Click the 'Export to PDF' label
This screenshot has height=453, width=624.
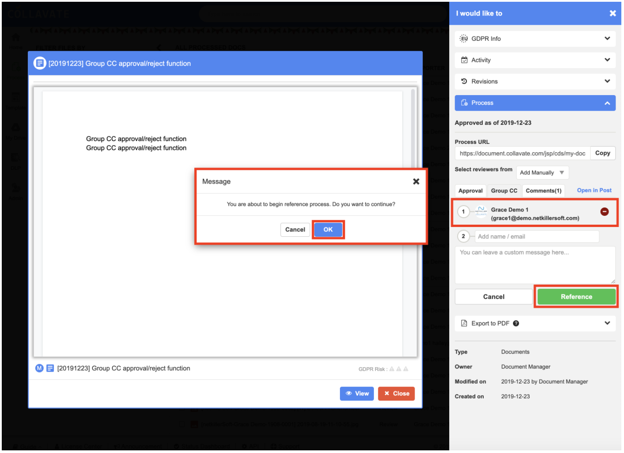[x=490, y=323]
